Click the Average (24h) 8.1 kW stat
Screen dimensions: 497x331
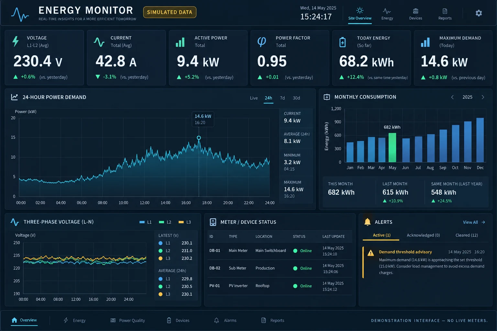[x=297, y=138]
